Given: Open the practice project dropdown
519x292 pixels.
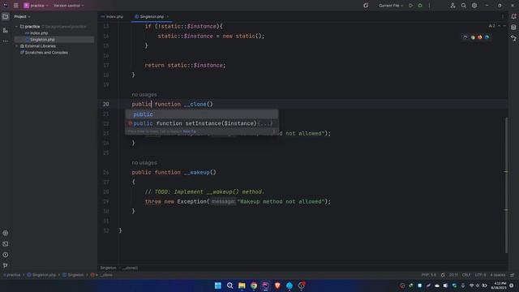Looking at the screenshot, I should tap(36, 6).
